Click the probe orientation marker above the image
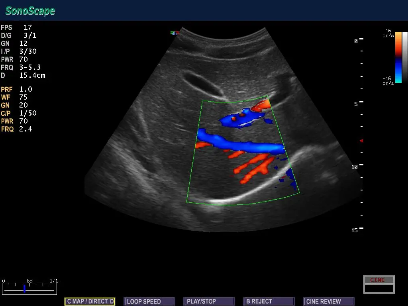 [x=174, y=33]
